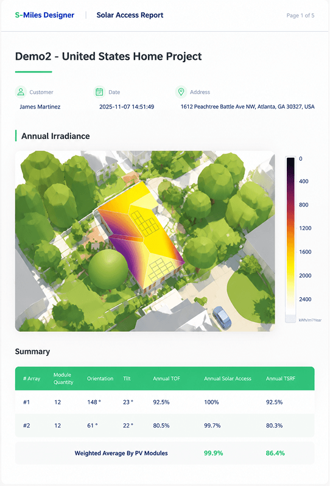Click the 80.3% Annual TSRF value
This screenshot has width=330, height=486.
(274, 426)
